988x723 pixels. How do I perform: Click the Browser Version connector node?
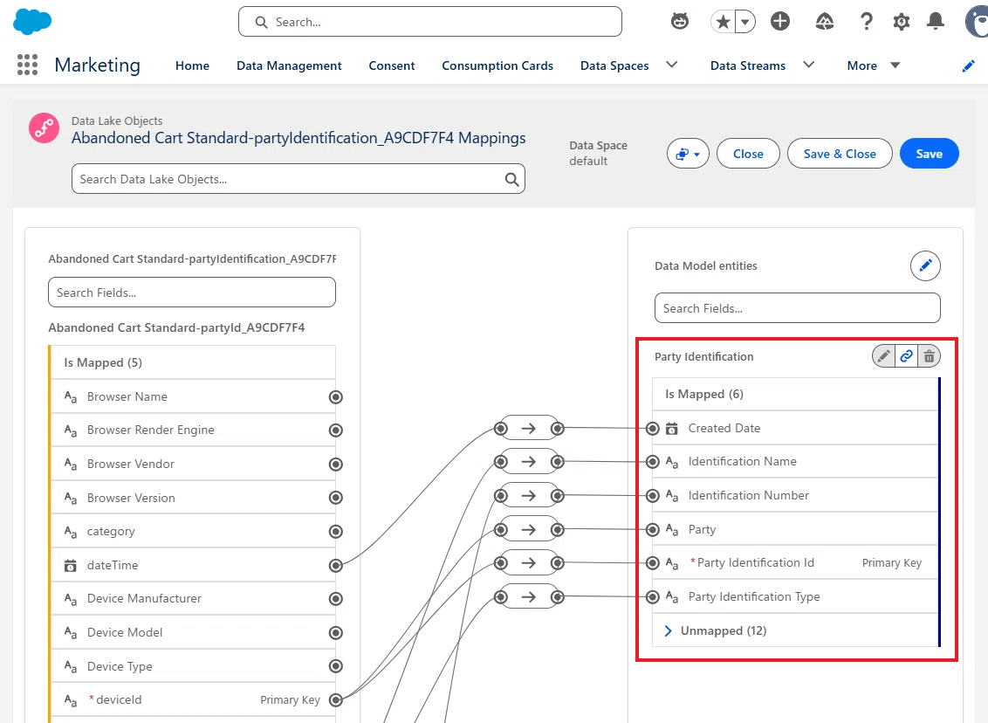336,498
